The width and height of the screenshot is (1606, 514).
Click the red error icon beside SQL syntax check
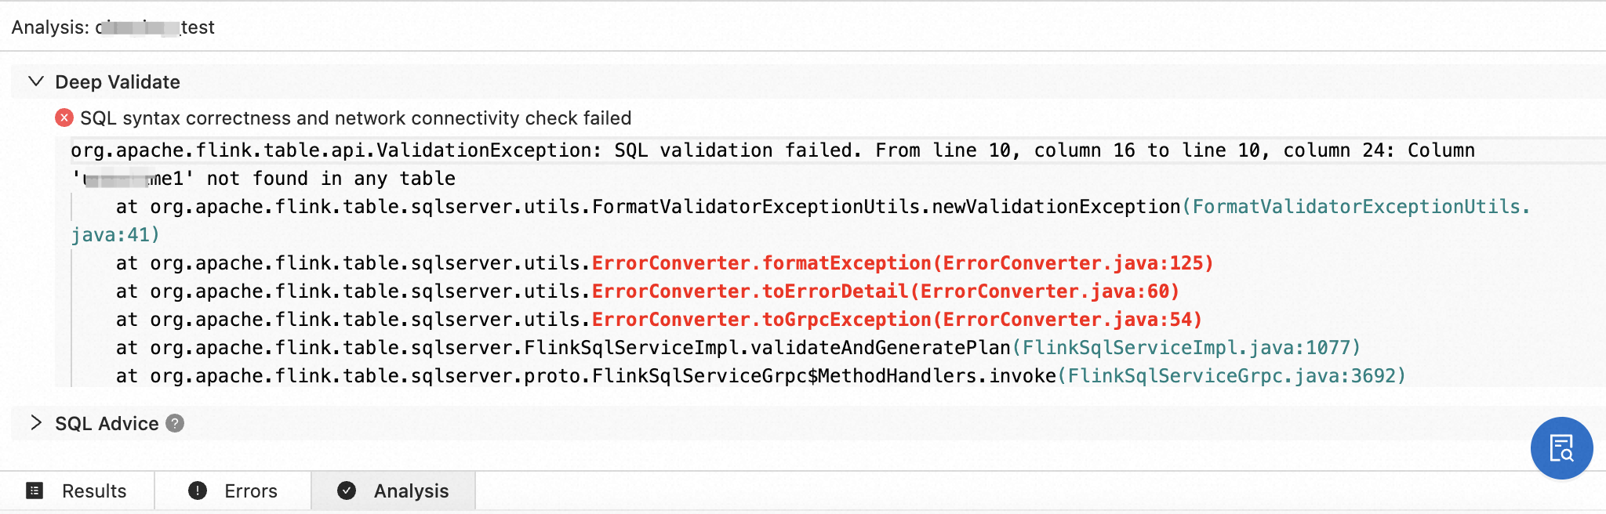tap(64, 118)
